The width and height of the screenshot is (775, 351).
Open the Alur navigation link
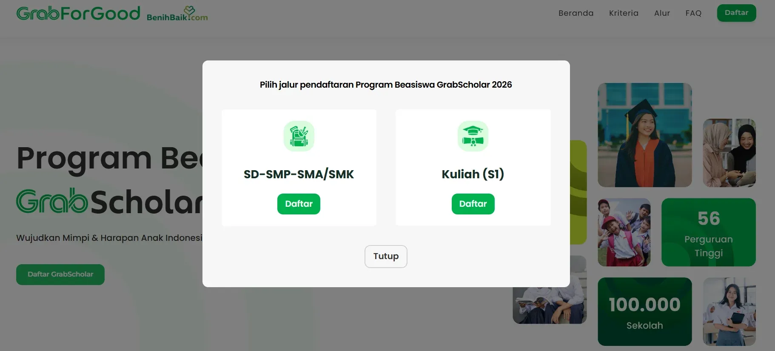tap(662, 13)
